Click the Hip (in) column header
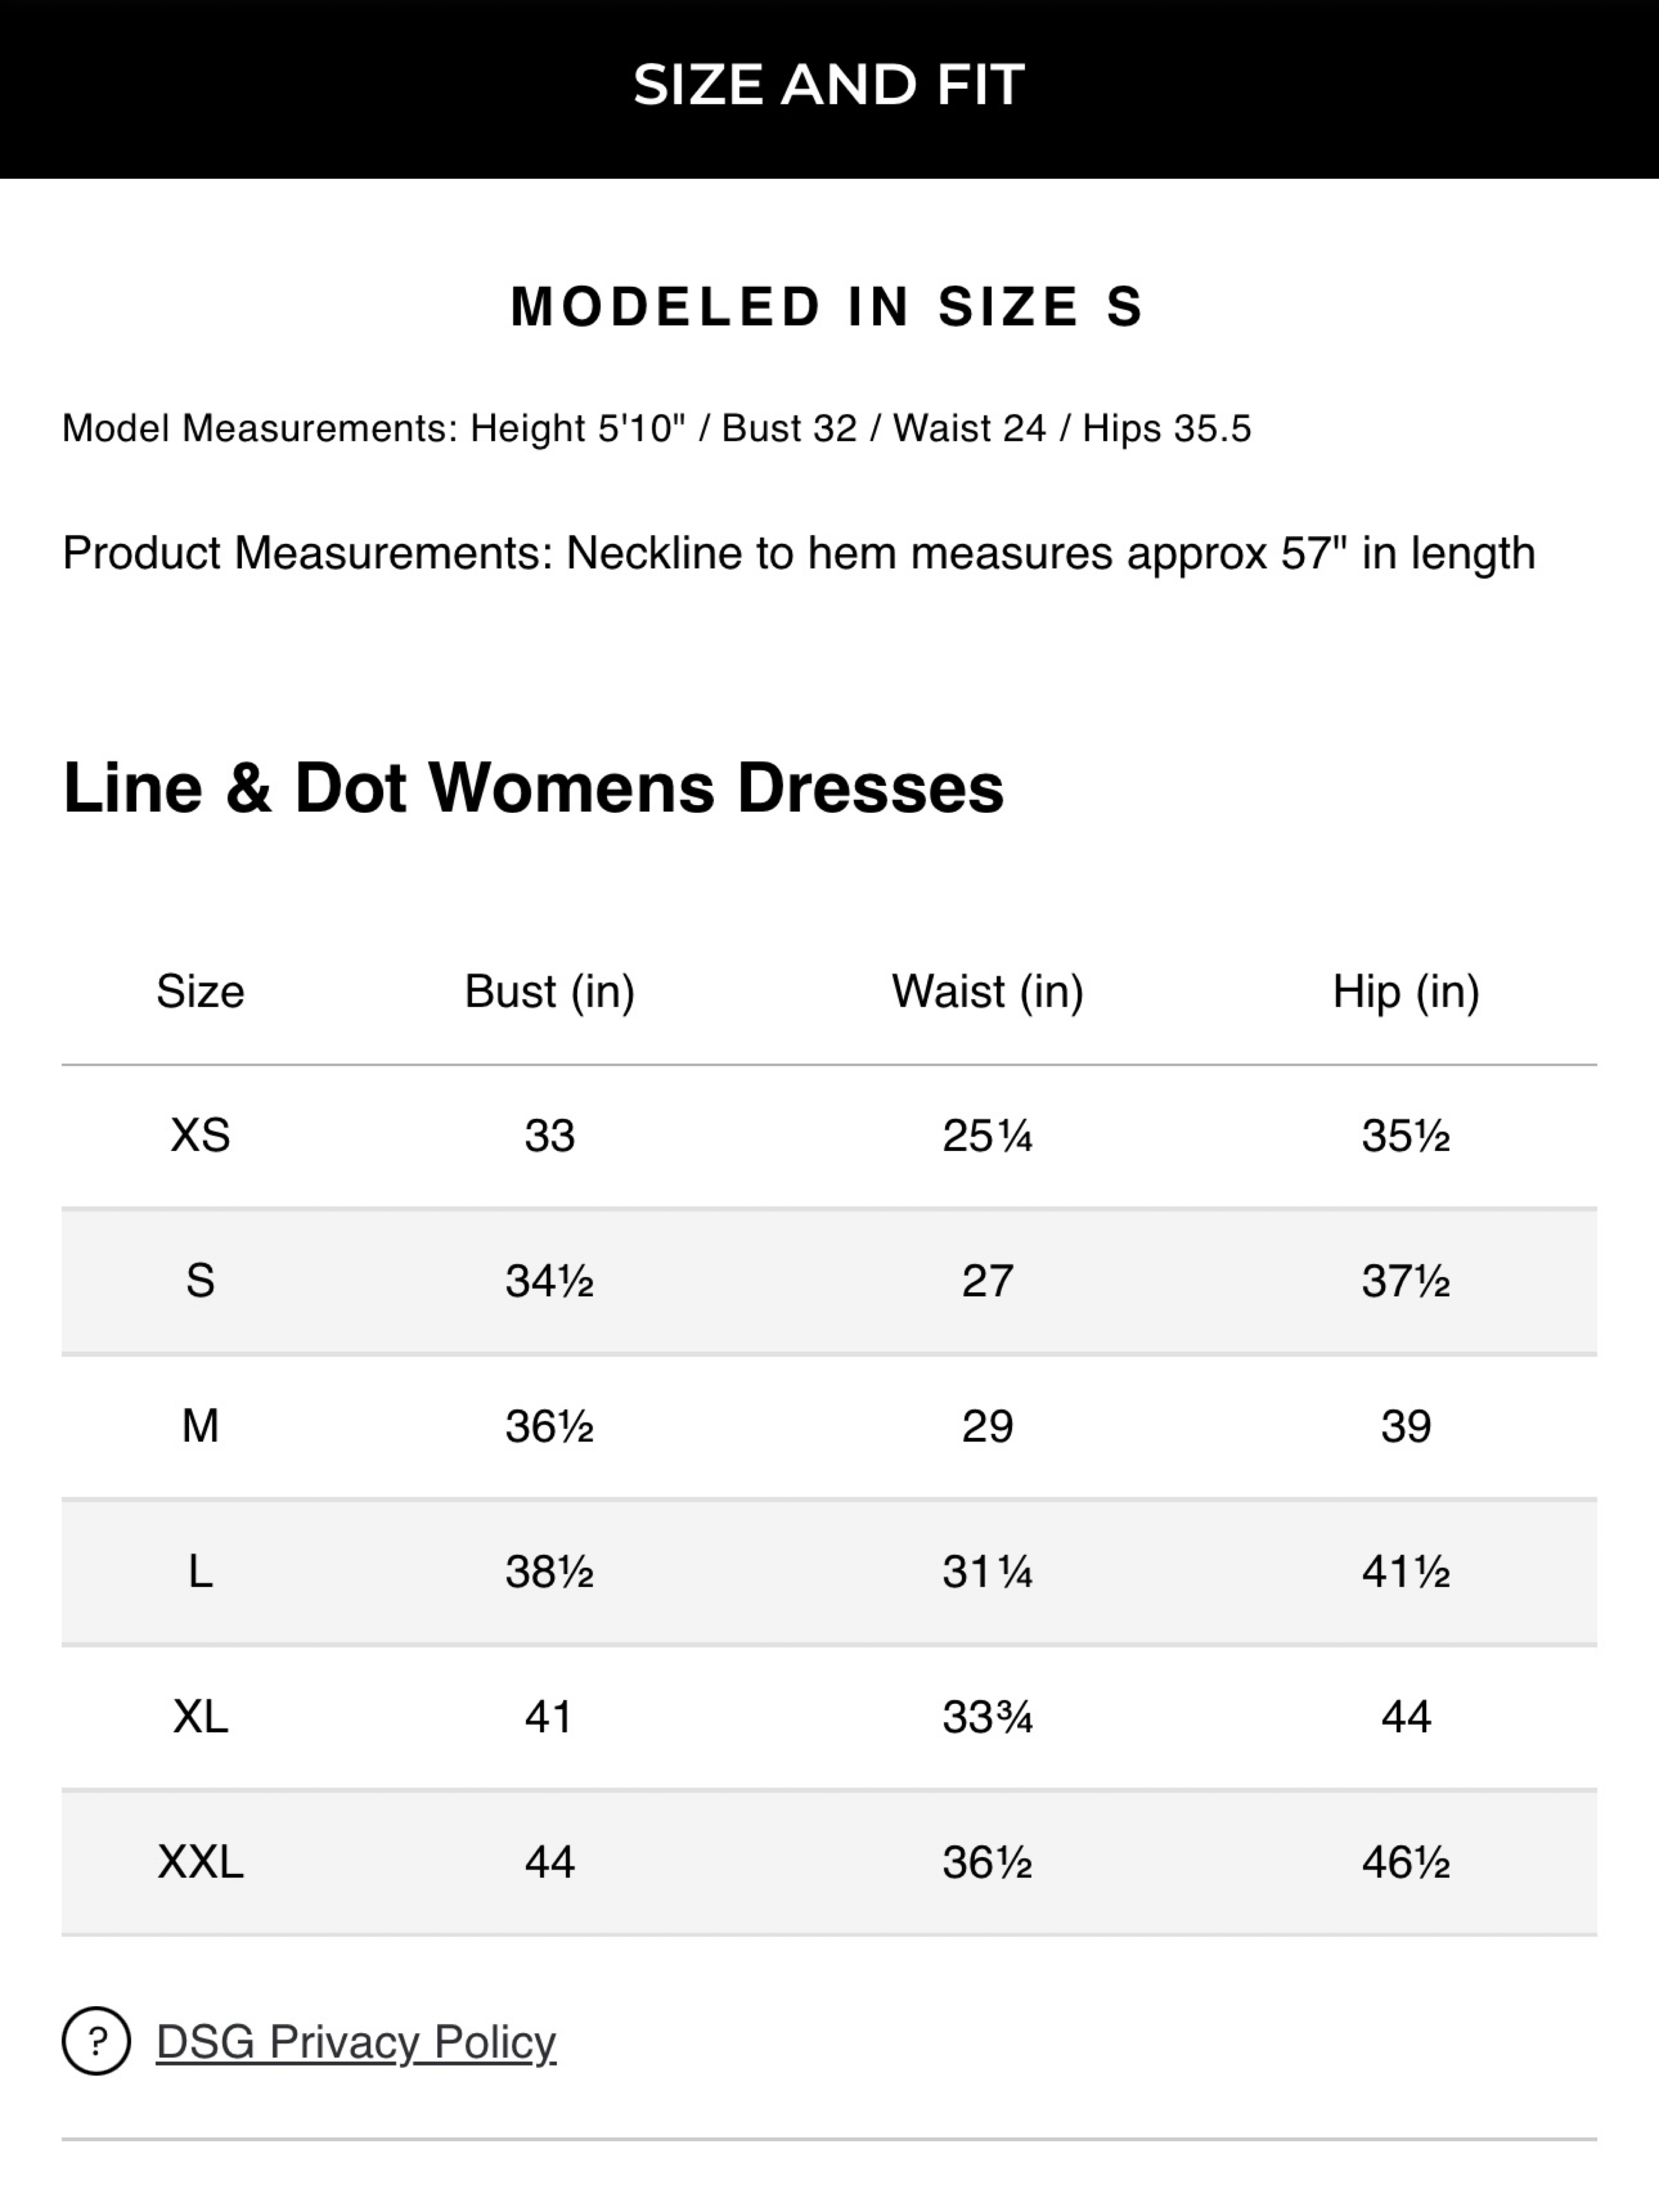This screenshot has height=2212, width=1659. pyautogui.click(x=1406, y=992)
